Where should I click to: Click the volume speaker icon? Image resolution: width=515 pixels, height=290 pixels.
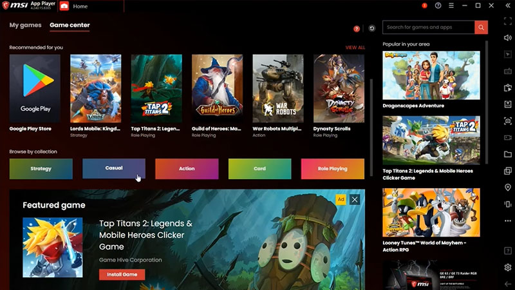pos(507,38)
